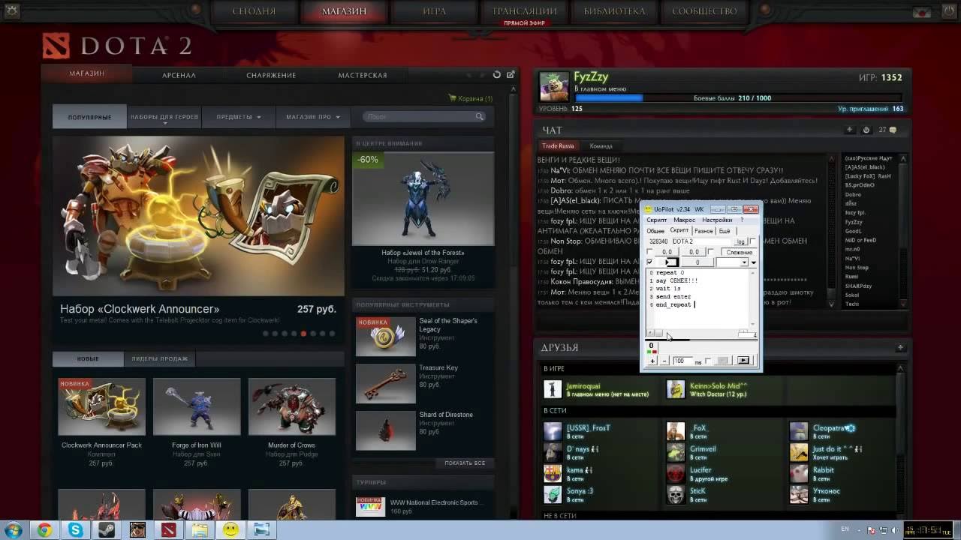Open the СООБЩЕСТВО top navigation tab
The image size is (961, 540).
click(704, 11)
